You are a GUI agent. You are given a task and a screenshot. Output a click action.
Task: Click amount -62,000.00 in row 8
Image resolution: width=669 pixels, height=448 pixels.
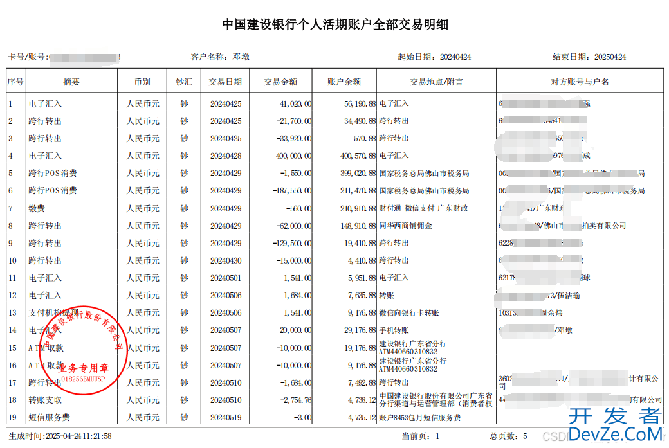click(x=294, y=226)
